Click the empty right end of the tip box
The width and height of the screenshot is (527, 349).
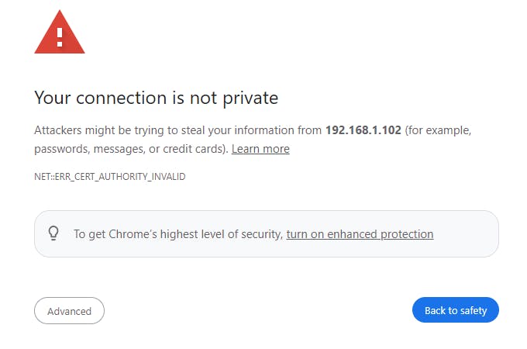466,234
